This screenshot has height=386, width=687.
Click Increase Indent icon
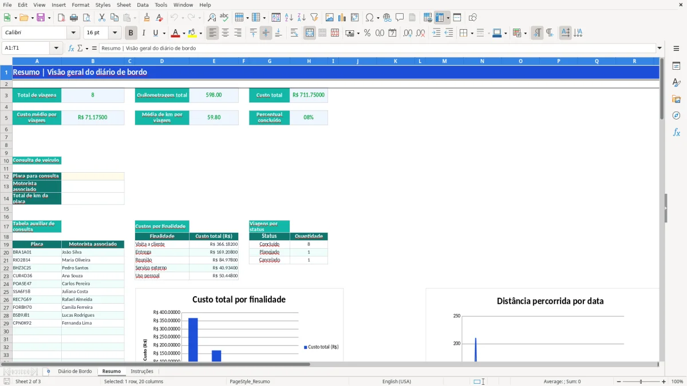(x=436, y=33)
